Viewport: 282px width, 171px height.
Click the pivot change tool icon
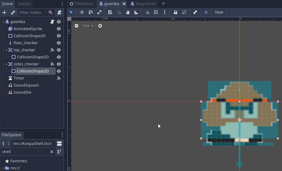(x=119, y=12)
